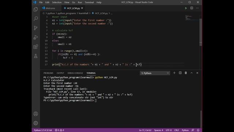Viewport: 234px width, 132px height.
Task: Maximize the panel with up chevron
Action: point(192,73)
